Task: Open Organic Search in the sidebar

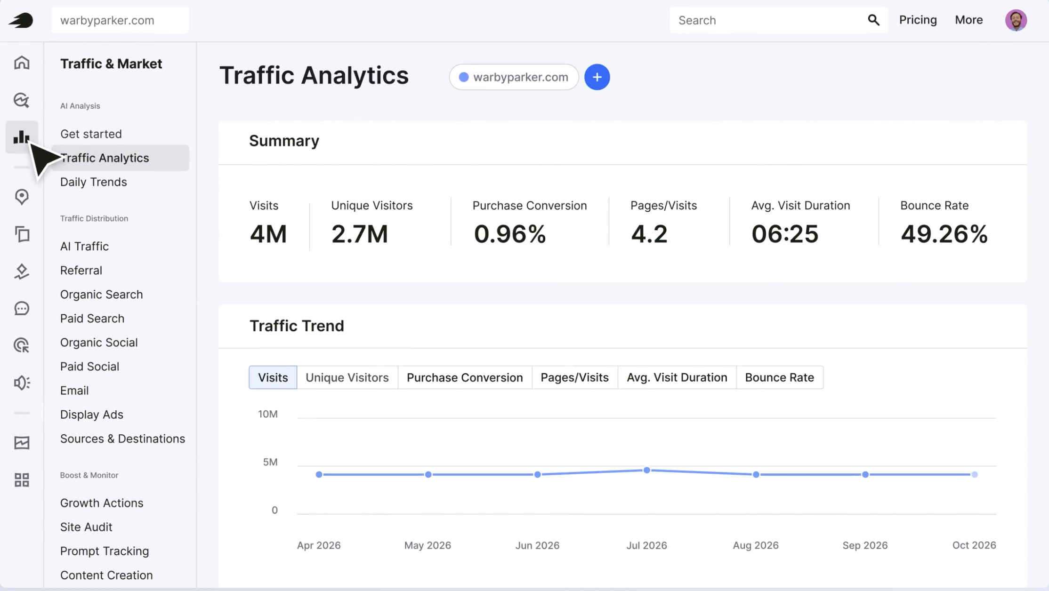Action: [101, 294]
